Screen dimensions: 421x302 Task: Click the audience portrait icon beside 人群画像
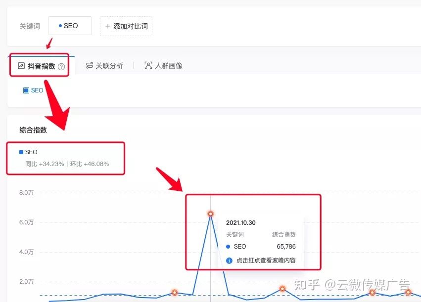(x=147, y=65)
